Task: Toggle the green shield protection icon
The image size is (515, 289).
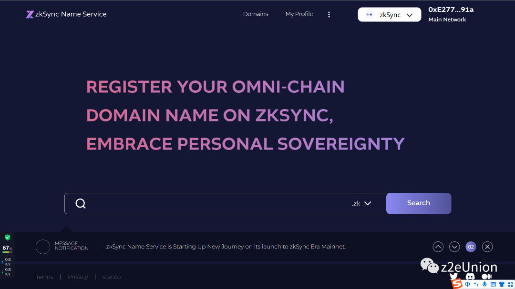Action: [7, 237]
